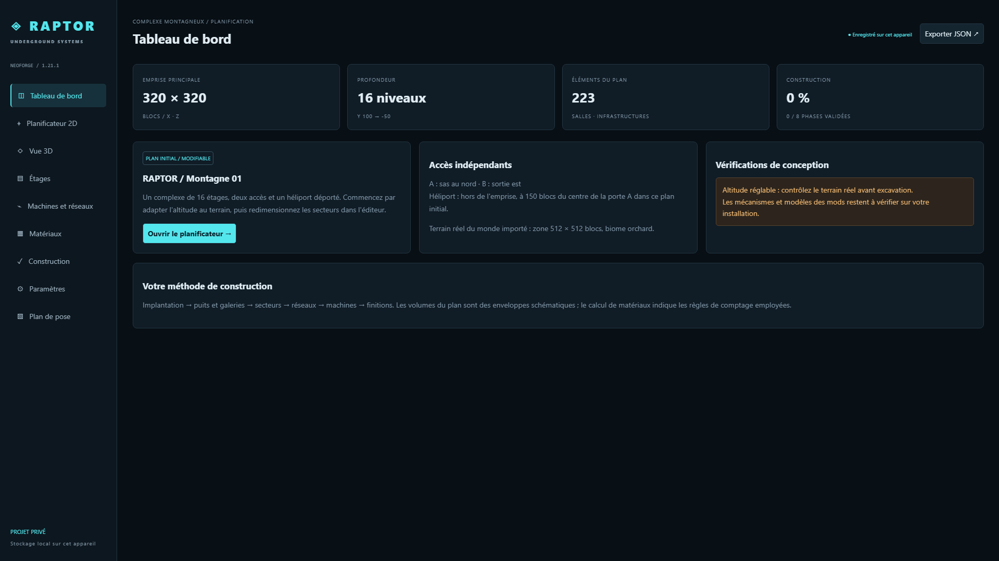Click the '0 %' construction value
Viewport: 999px width, 561px height.
798,98
